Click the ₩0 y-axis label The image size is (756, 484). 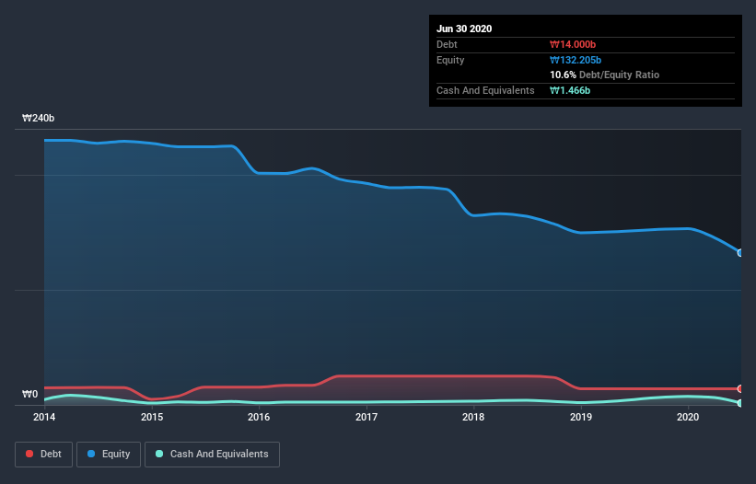tap(29, 394)
